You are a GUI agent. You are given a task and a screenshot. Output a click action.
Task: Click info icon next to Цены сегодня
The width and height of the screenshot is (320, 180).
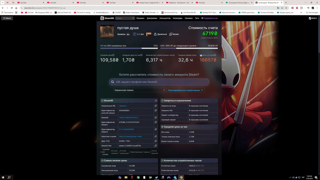215,55
